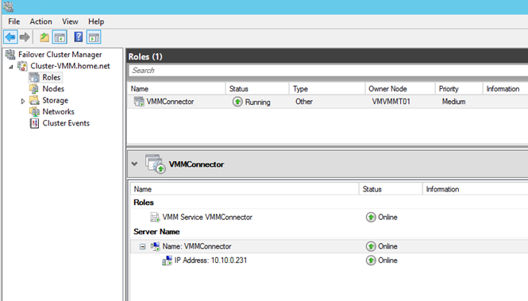Click the Medium priority cell

coord(453,102)
